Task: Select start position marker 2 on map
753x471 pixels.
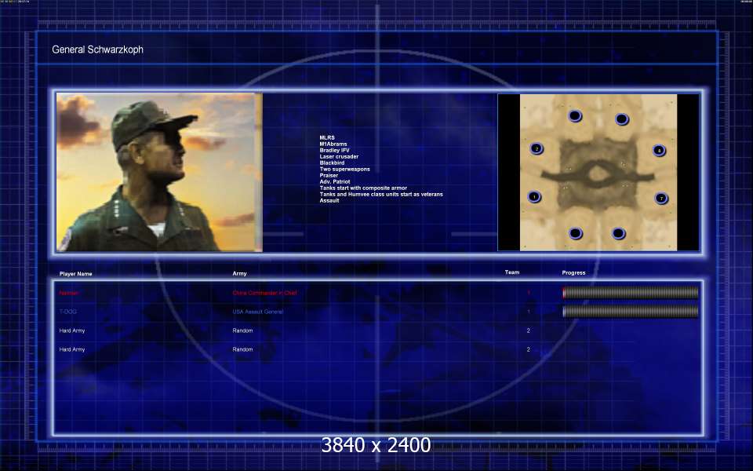Action: point(537,149)
